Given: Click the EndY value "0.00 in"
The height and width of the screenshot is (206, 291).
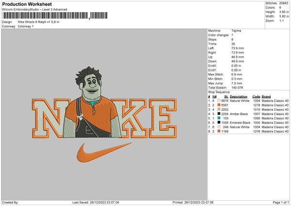Looking at the screenshot, I should (x=236, y=70).
